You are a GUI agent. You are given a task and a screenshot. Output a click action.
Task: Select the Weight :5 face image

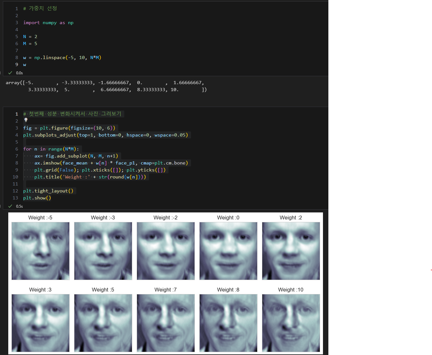click(x=103, y=323)
